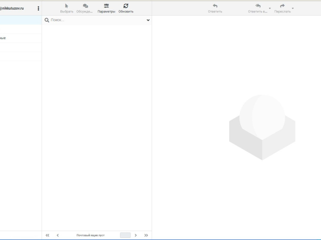Refresh the mailbox with Обновить
The height and width of the screenshot is (240, 321).
click(x=126, y=8)
